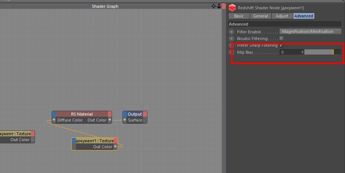This screenshot has height=173, width=345.
Task: Open the Adjust tab
Action: coord(282,16)
